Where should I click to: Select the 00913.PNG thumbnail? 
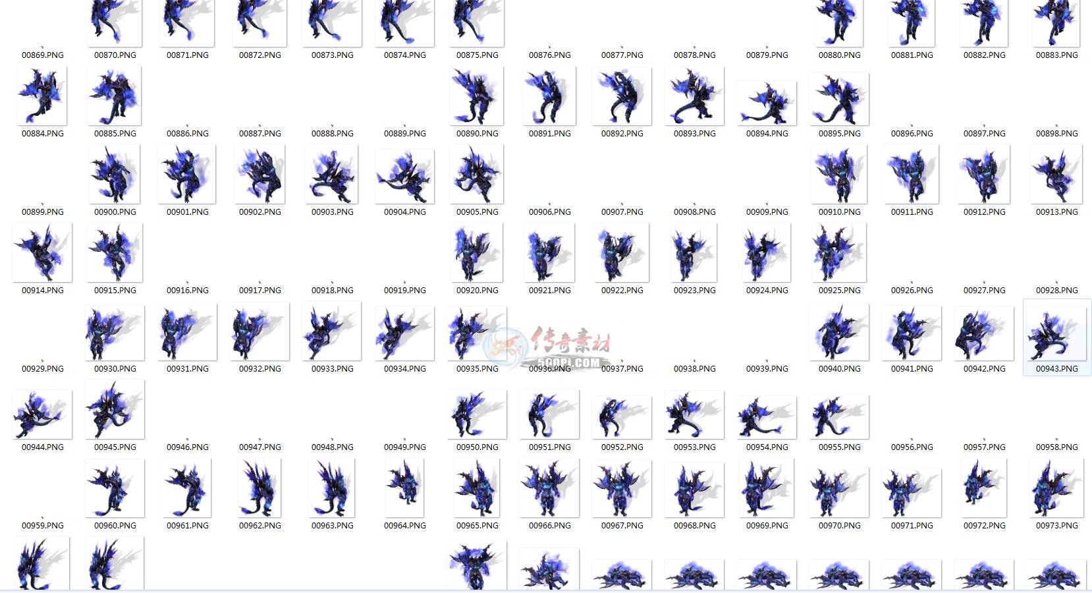[x=1056, y=175]
